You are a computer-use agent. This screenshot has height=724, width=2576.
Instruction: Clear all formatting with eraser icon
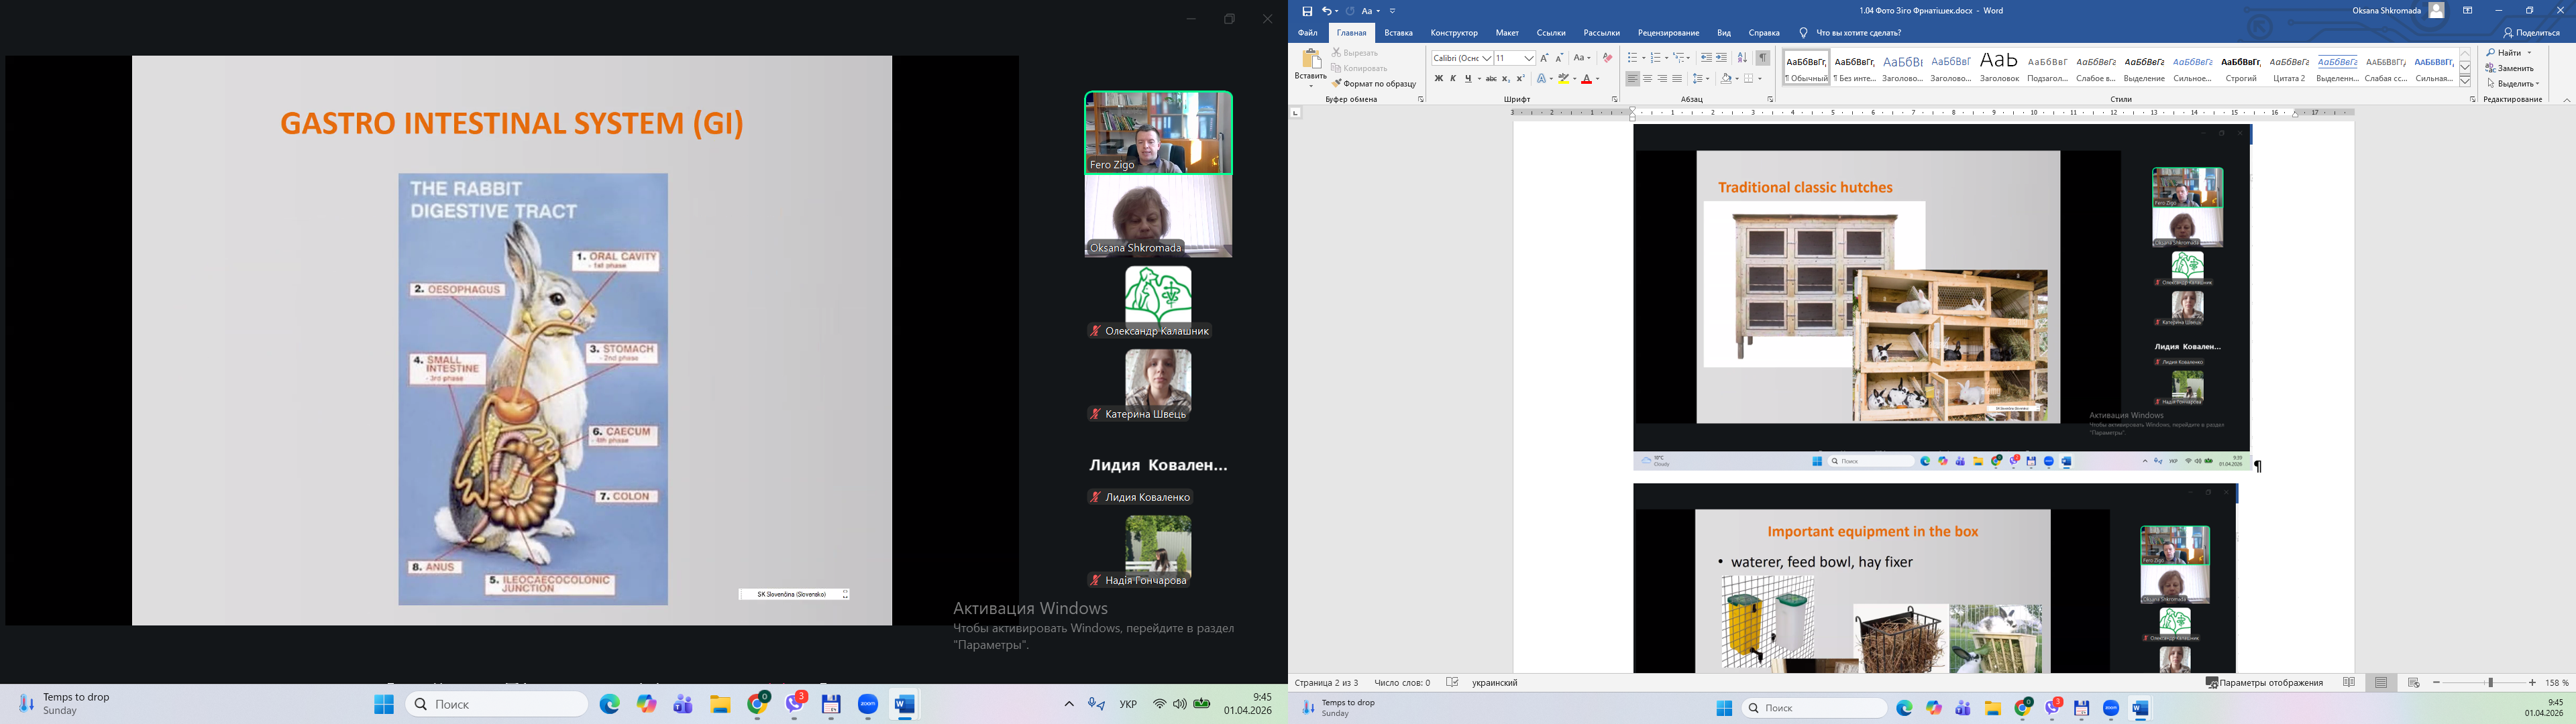1607,58
